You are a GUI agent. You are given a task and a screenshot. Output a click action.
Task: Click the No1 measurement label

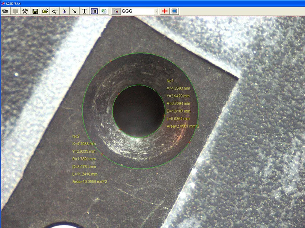click(170, 81)
